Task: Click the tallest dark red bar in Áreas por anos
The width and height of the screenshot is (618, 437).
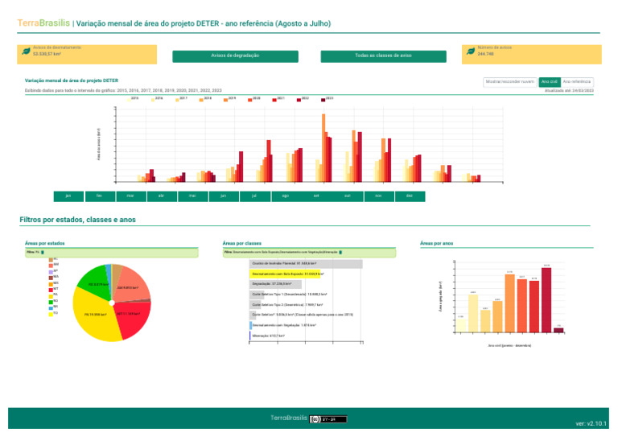Action: click(x=546, y=300)
